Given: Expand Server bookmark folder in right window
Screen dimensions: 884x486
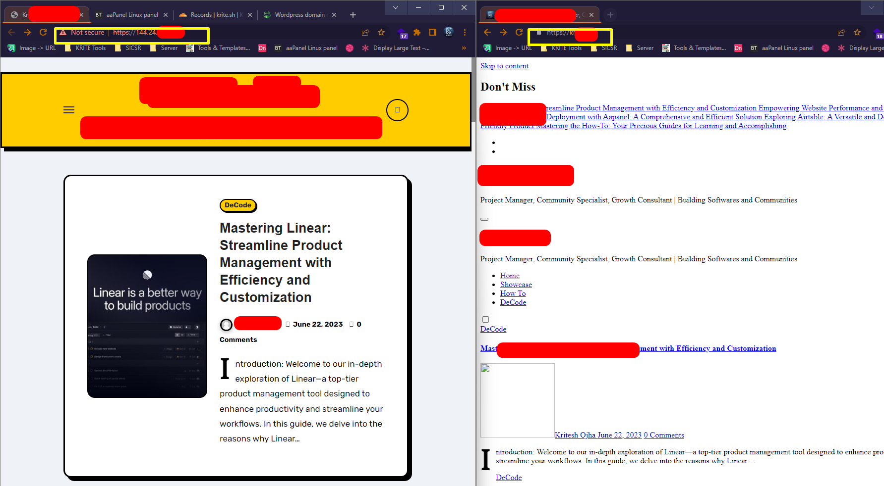Looking at the screenshot, I should (x=640, y=48).
